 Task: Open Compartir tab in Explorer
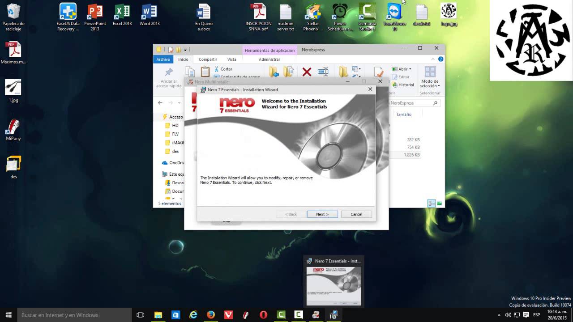coord(208,59)
